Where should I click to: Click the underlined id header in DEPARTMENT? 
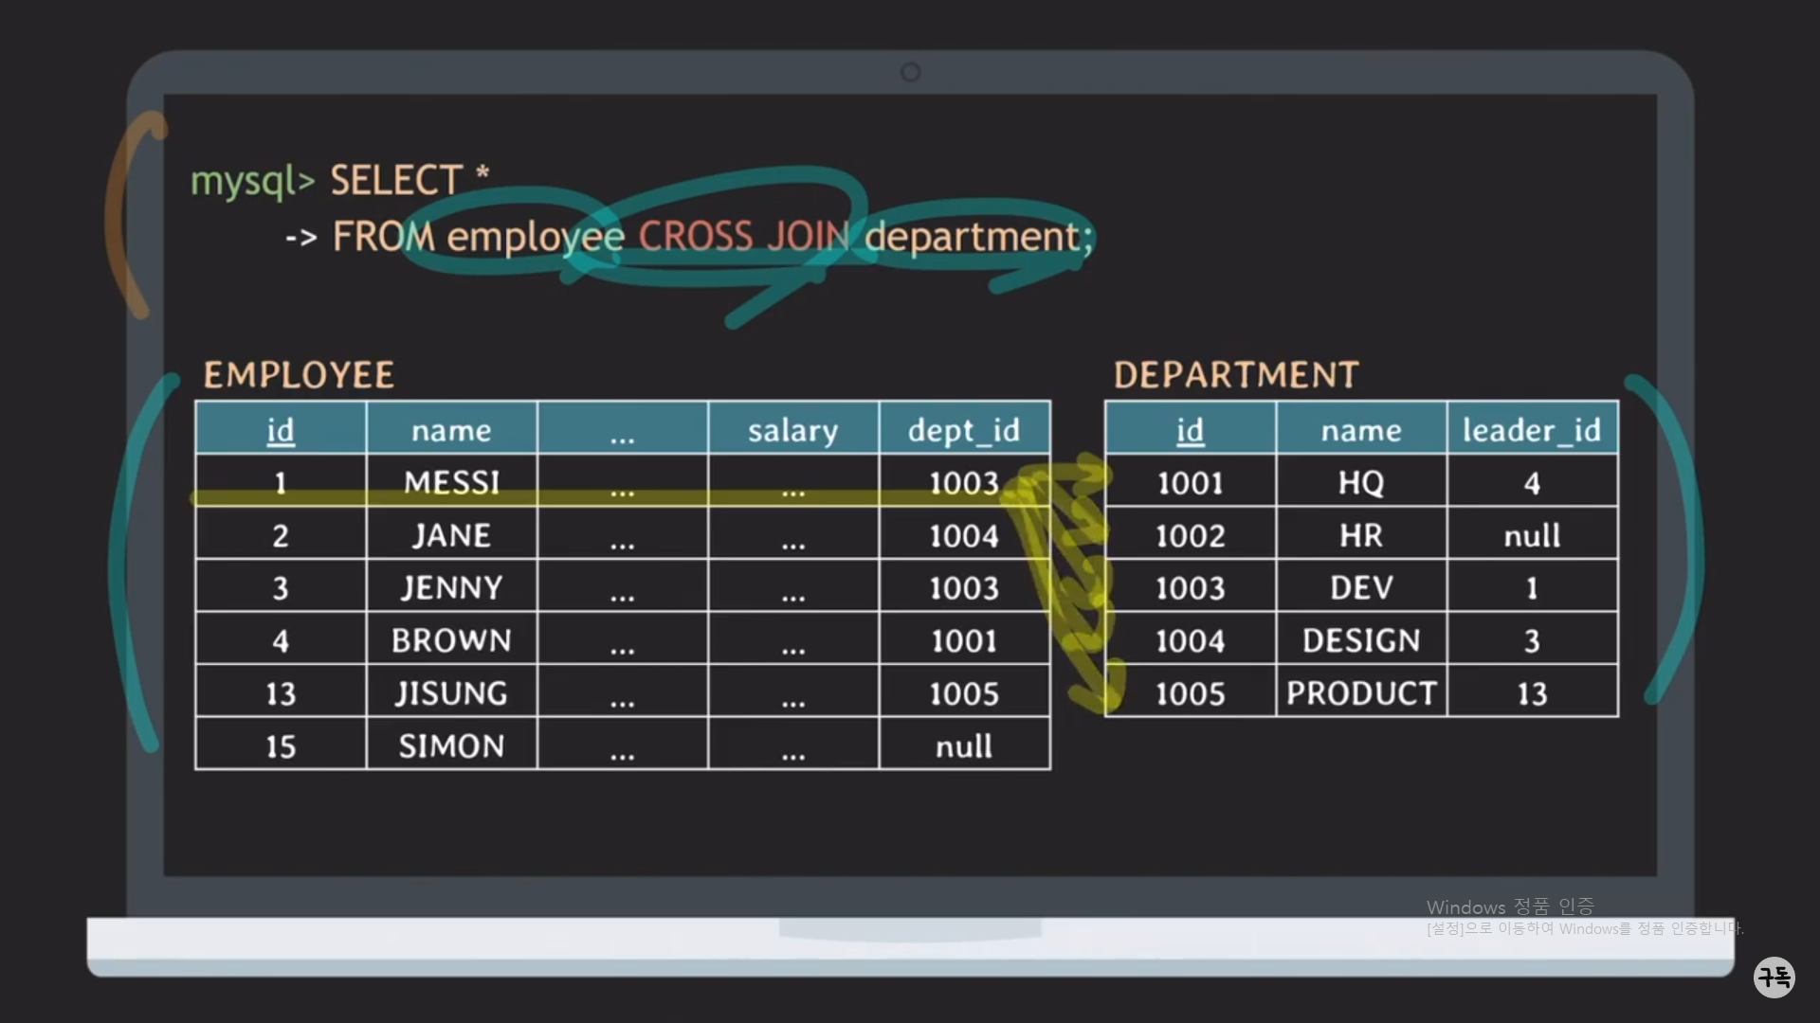click(x=1190, y=430)
